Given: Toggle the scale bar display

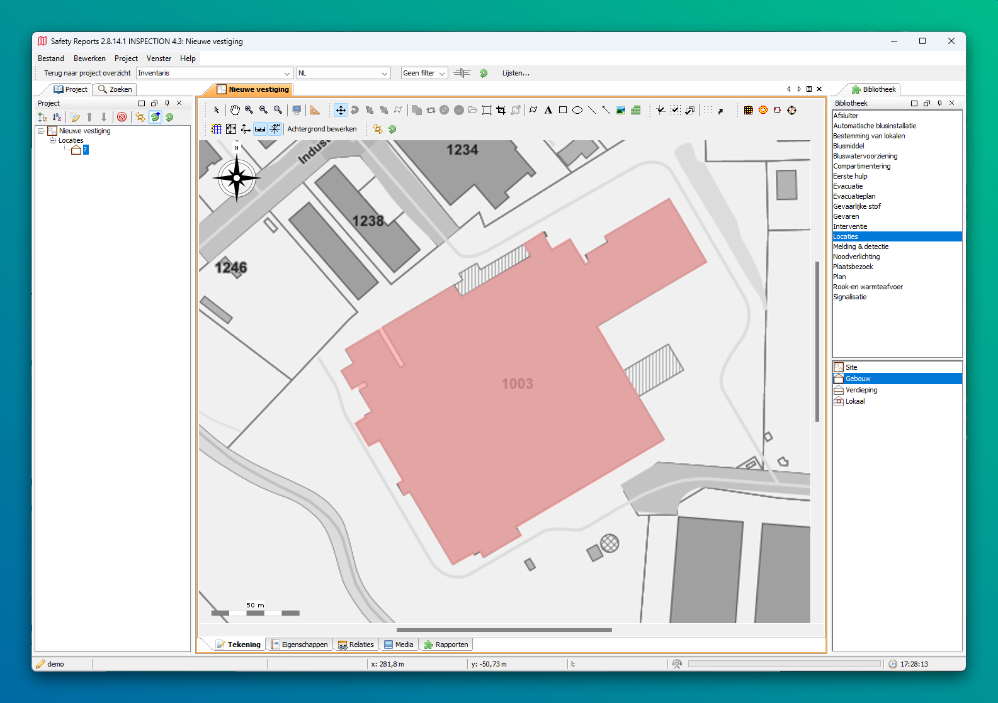Looking at the screenshot, I should [260, 129].
